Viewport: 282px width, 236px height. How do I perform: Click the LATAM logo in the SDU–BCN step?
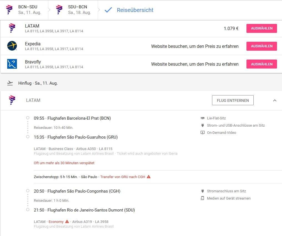pos(59,10)
